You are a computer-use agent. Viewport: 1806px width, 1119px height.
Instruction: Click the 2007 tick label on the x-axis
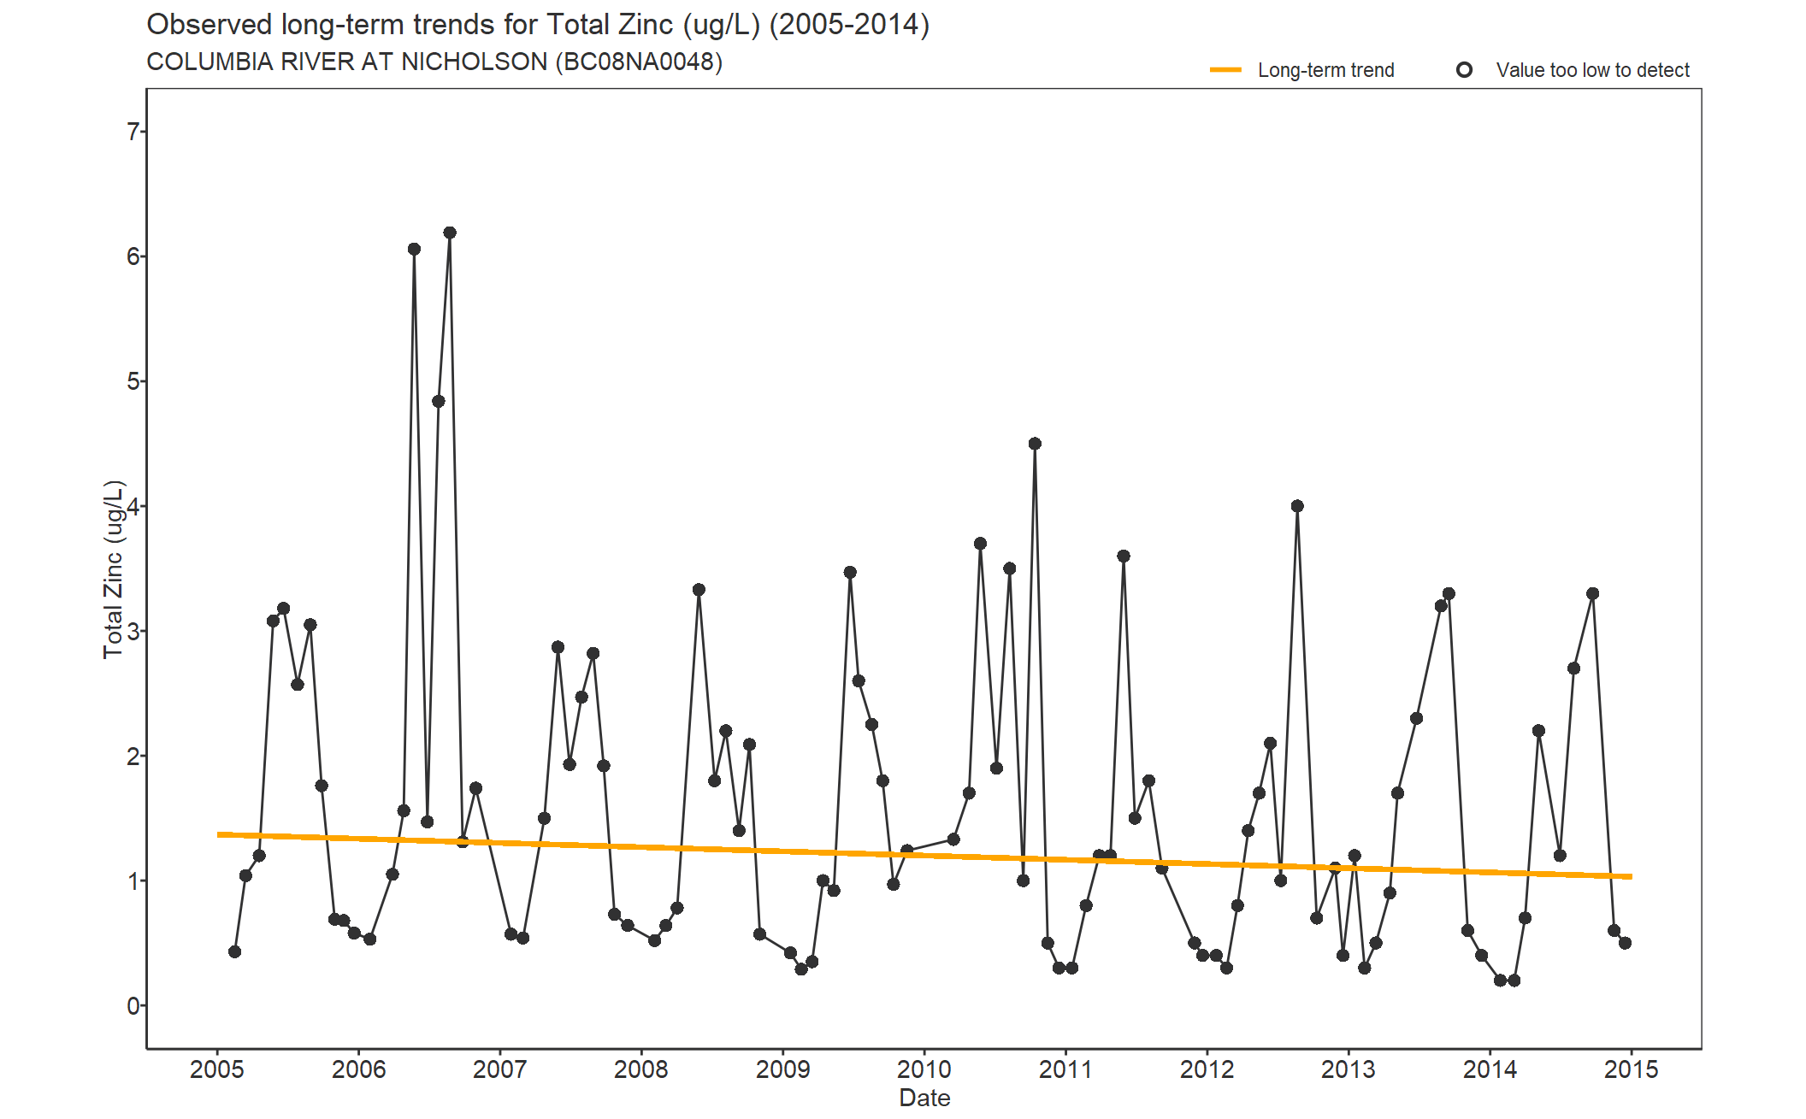[x=500, y=1069]
